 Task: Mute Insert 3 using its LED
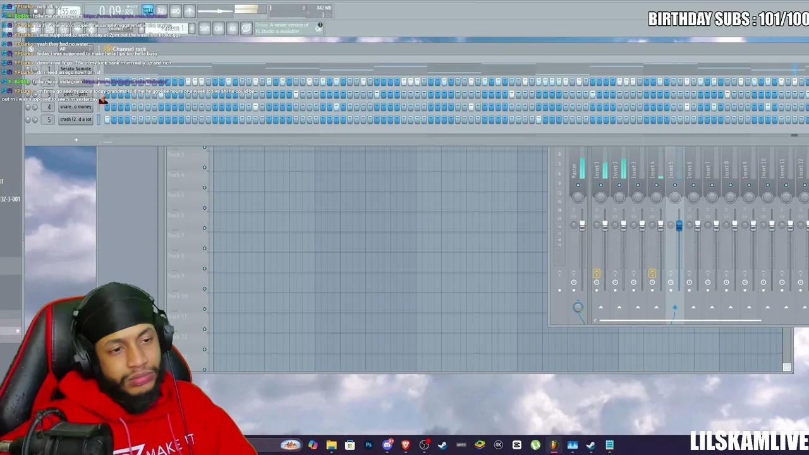[x=638, y=185]
